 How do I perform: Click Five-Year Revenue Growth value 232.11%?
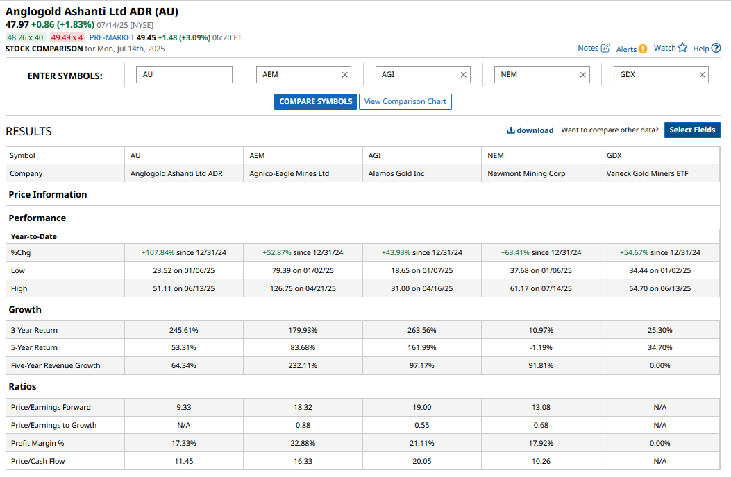pos(303,365)
